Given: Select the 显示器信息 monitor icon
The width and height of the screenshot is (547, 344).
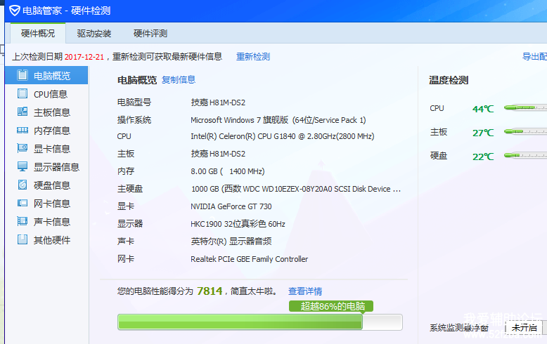Looking at the screenshot, I should coord(22,167).
